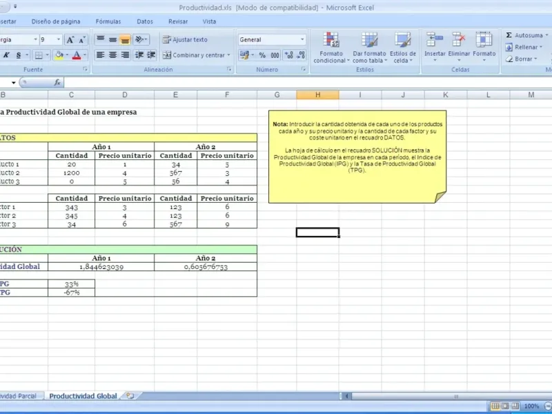Increase font size with the large A icon
The width and height of the screenshot is (552, 414).
tap(70, 39)
